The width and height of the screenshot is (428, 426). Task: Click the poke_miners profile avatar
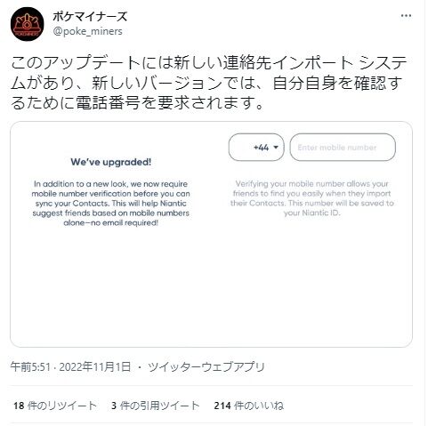(x=27, y=24)
